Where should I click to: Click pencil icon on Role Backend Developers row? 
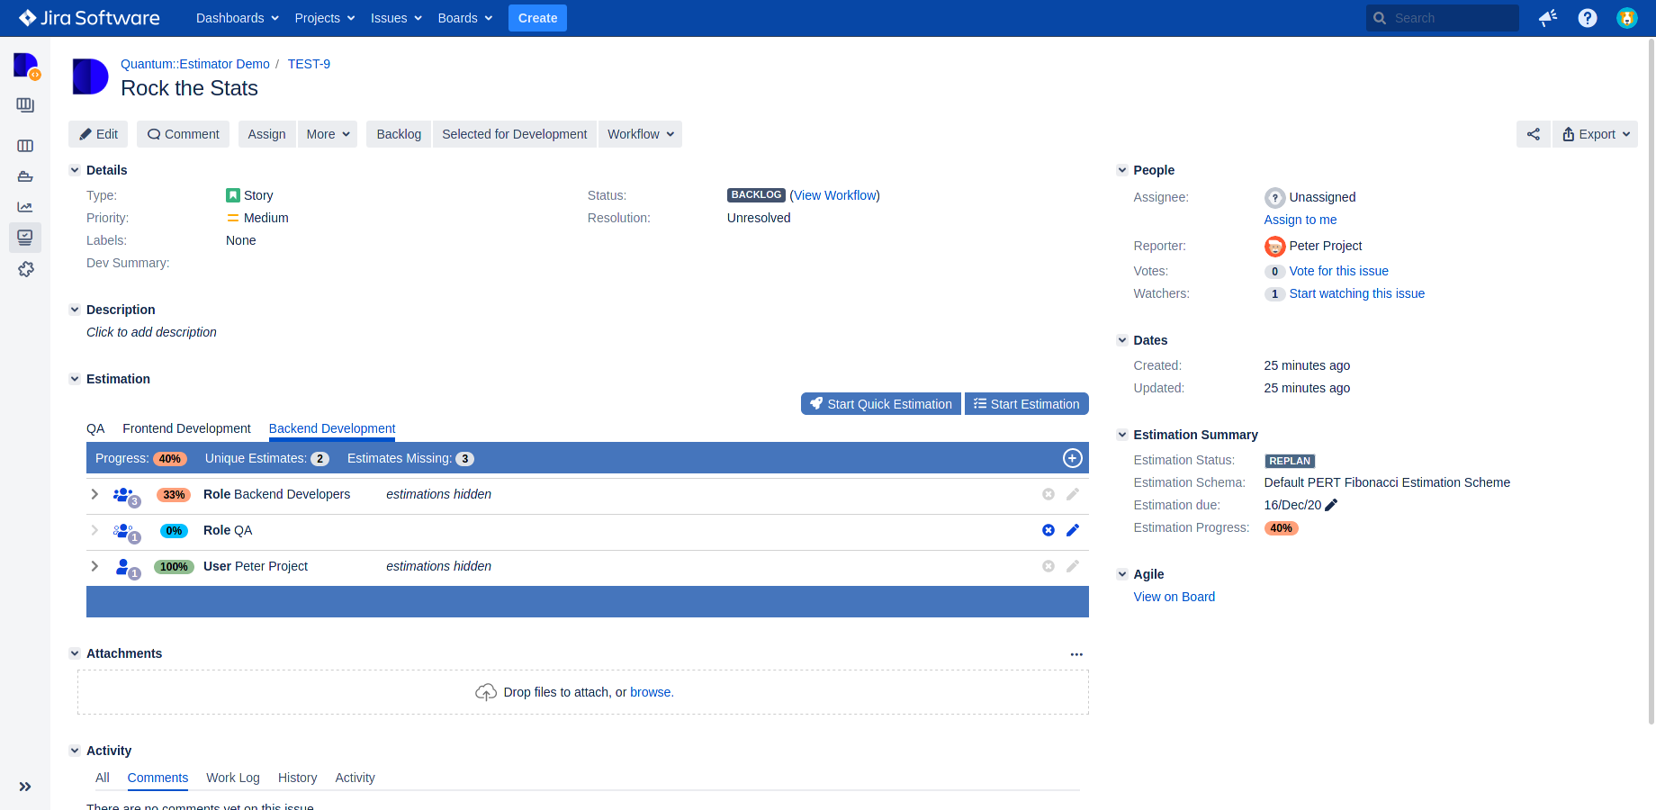pyautogui.click(x=1073, y=494)
